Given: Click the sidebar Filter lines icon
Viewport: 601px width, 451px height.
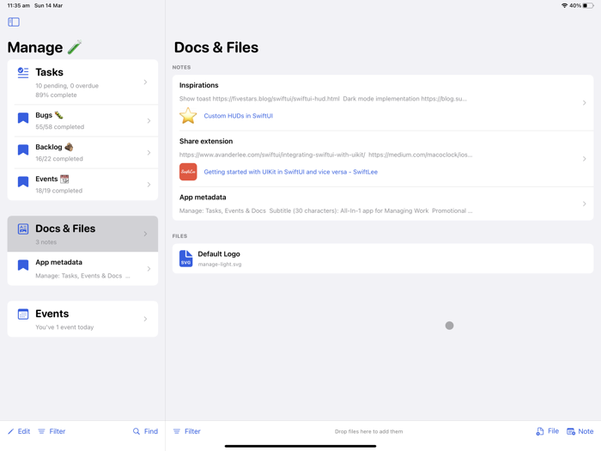Looking at the screenshot, I should (x=41, y=431).
